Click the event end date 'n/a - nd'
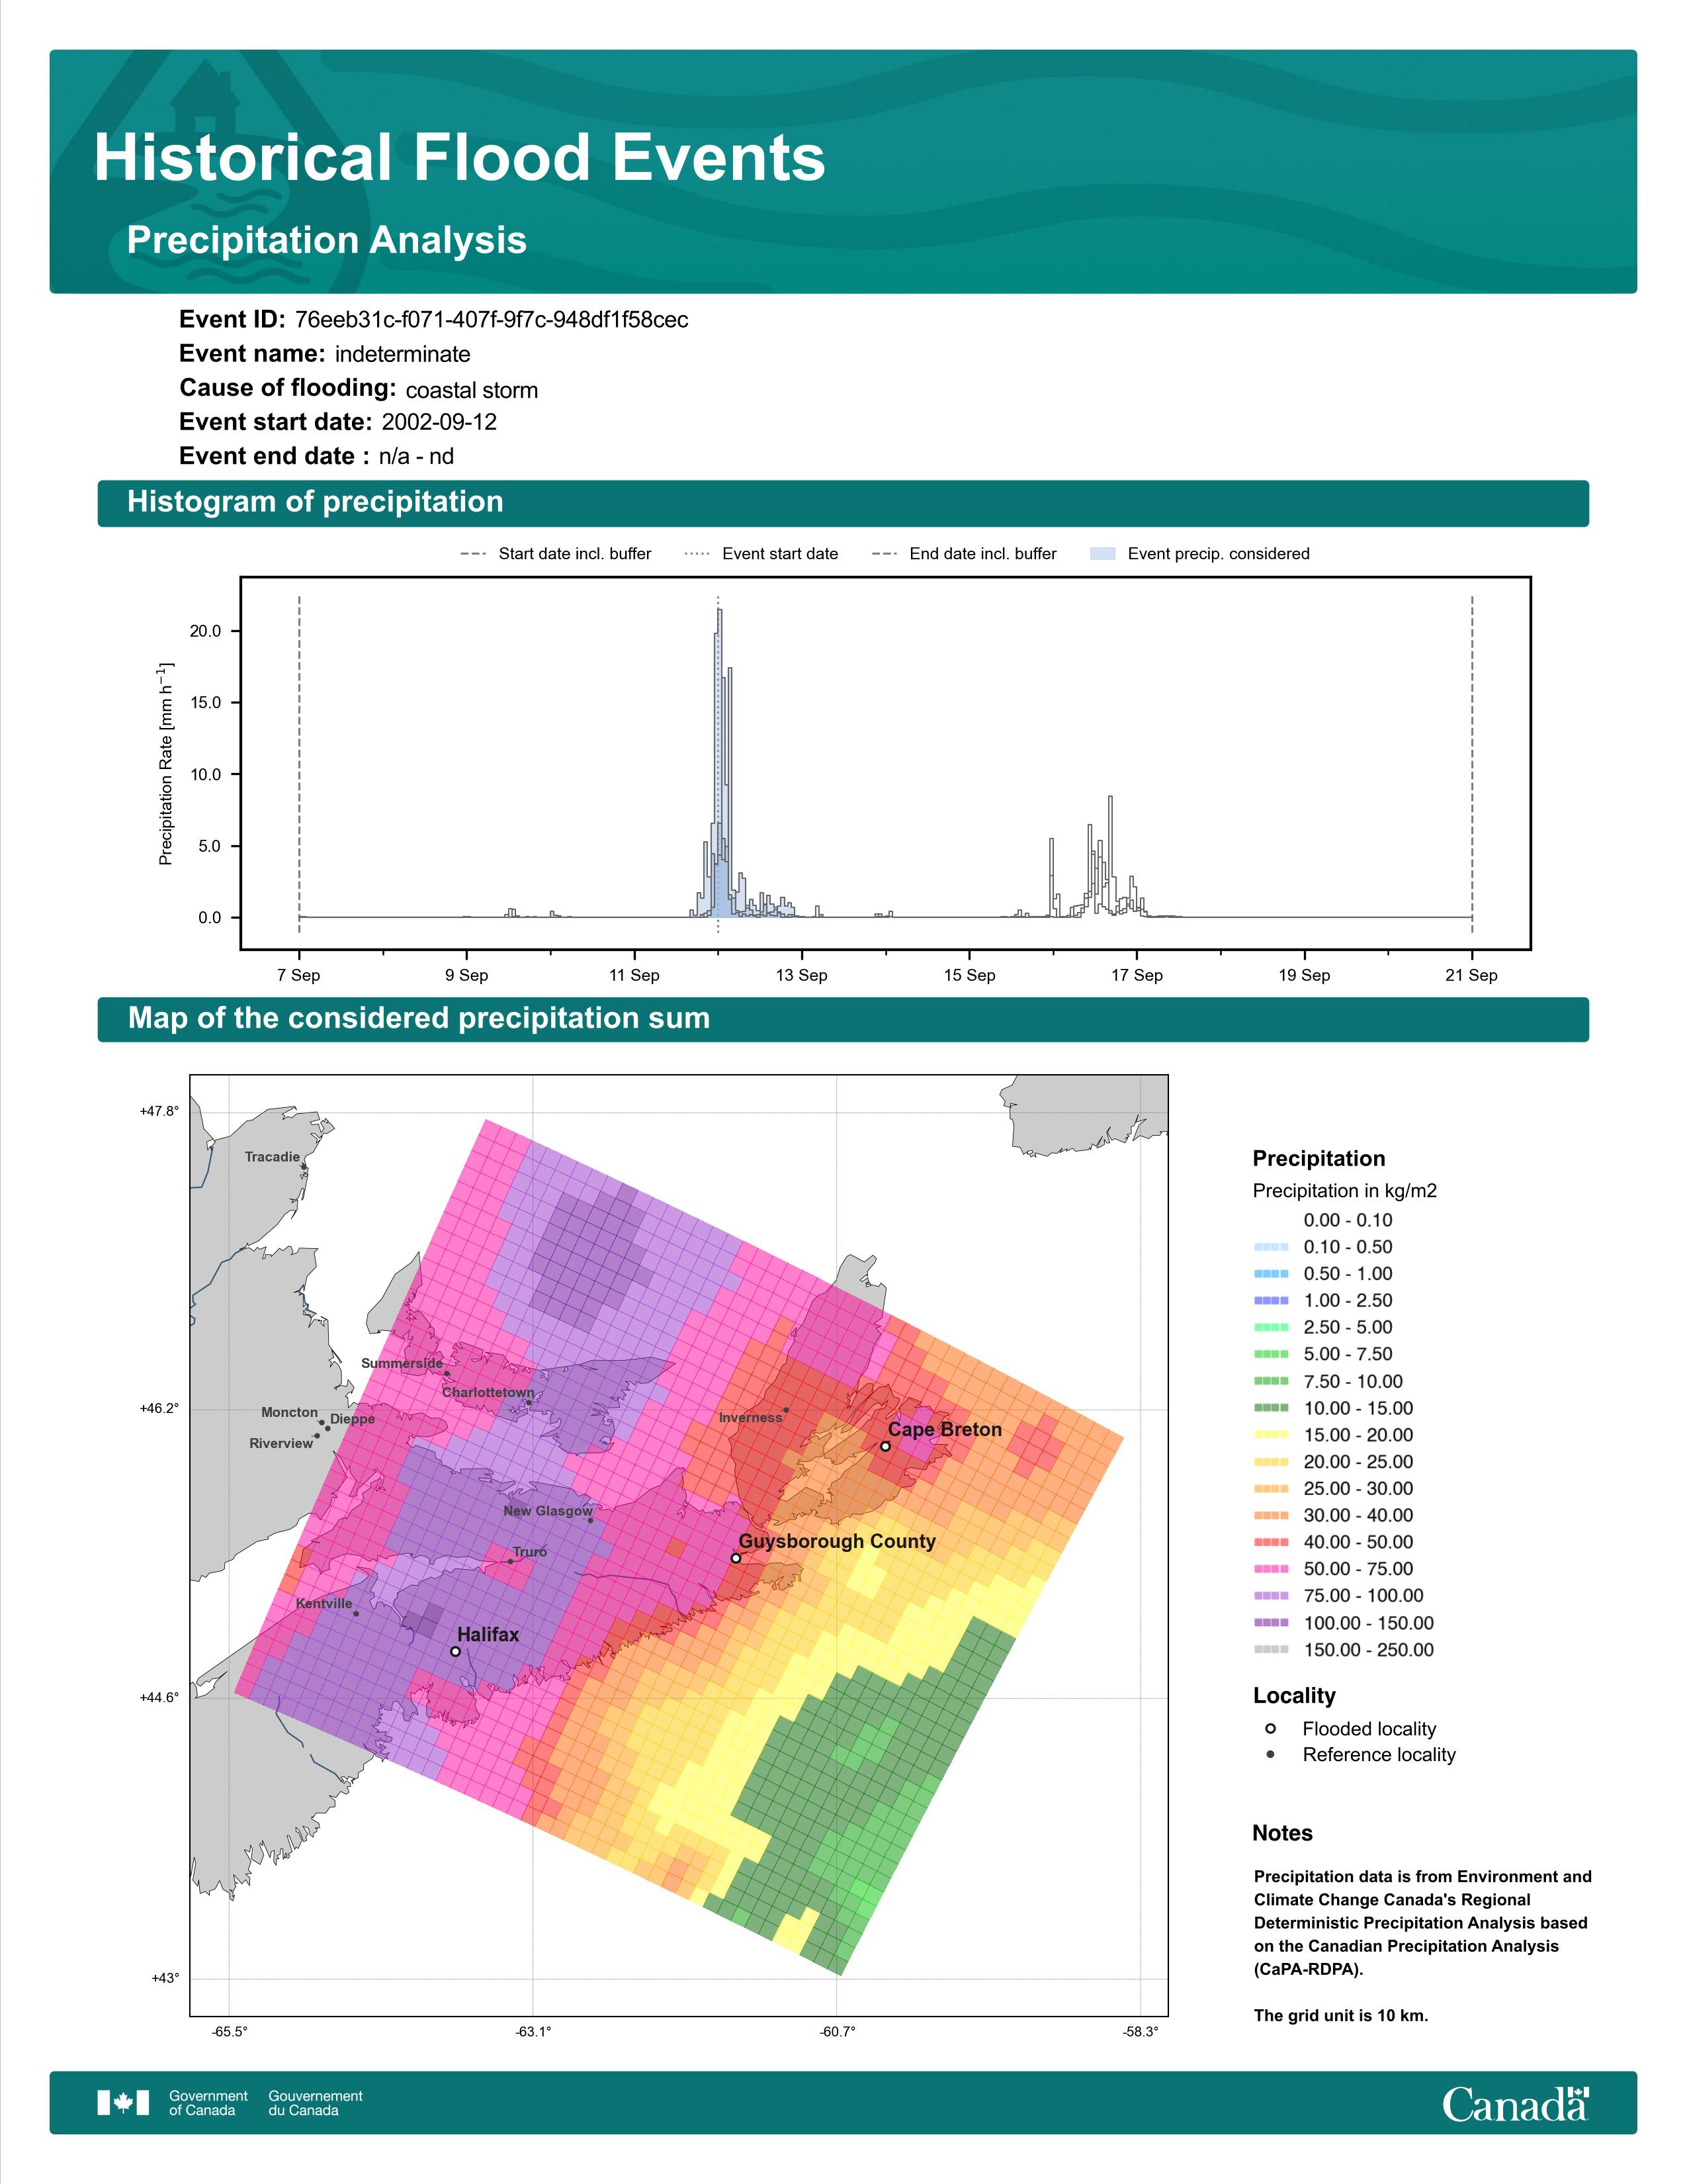 pos(415,457)
